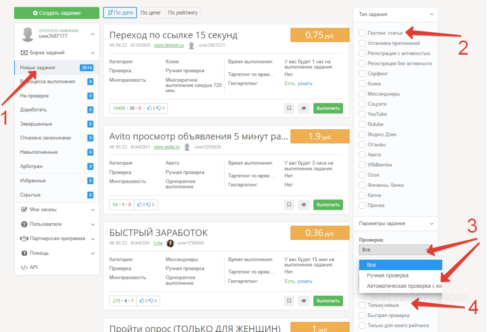Choose Ручная проверка from dropdown list
Image resolution: width=489 pixels, height=332 pixels.
[x=401, y=276]
